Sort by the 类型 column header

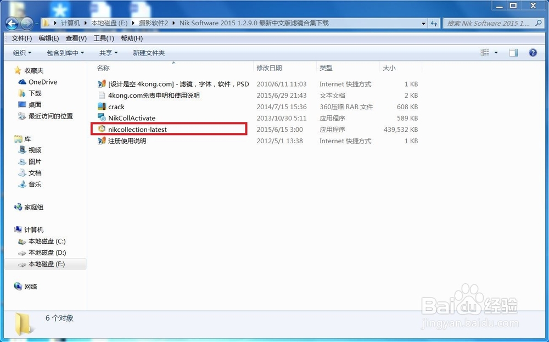coord(326,68)
